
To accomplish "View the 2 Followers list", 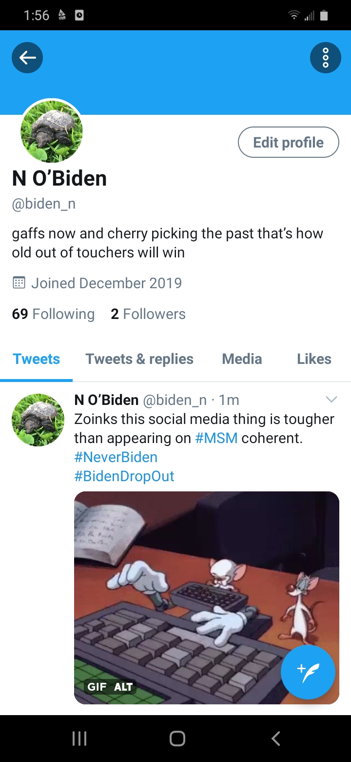I will point(148,314).
